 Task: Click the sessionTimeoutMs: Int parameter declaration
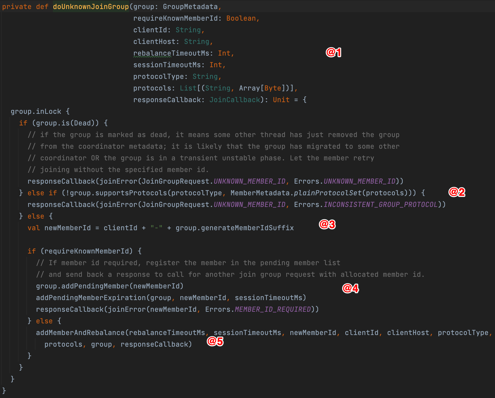tap(179, 65)
